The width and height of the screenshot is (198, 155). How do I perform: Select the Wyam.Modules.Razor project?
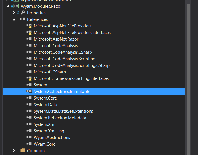[41, 6]
